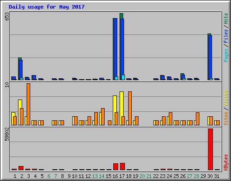Click day 6 weekend label
The image size is (231, 181).
point(49,176)
